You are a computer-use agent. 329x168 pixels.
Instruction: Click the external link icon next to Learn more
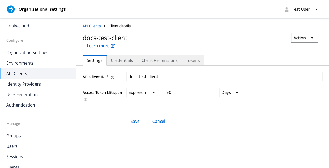tap(113, 45)
